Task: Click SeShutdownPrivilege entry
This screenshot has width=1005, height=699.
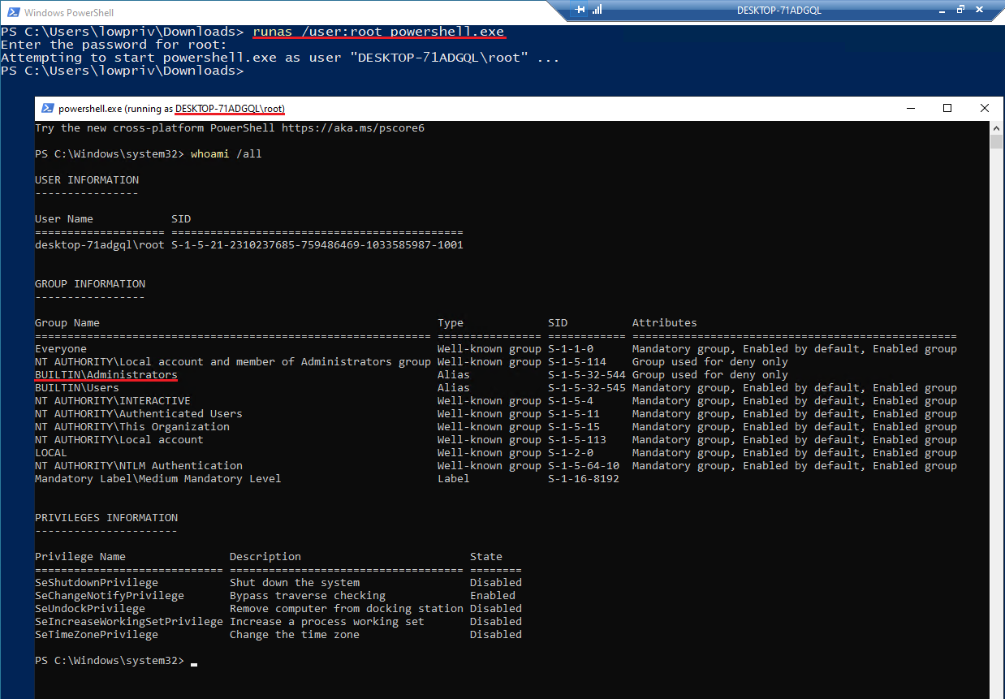Action: pyautogui.click(x=97, y=583)
